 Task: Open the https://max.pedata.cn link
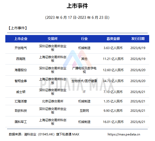point(124,134)
